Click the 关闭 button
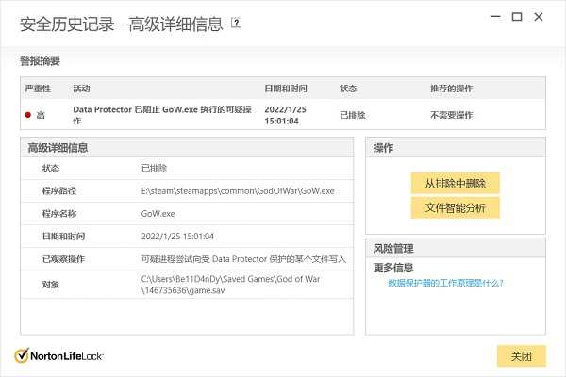 [522, 356]
